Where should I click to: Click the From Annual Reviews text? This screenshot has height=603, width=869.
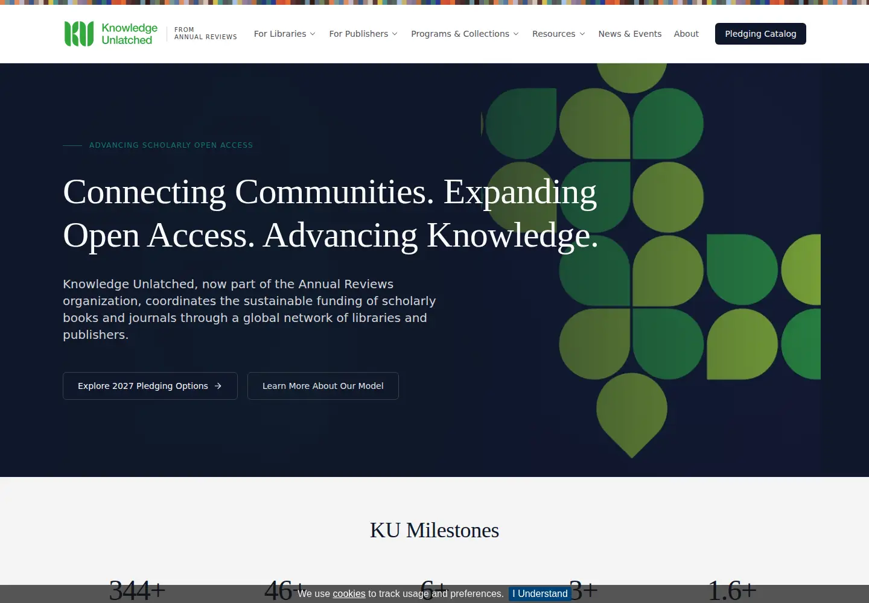click(206, 33)
